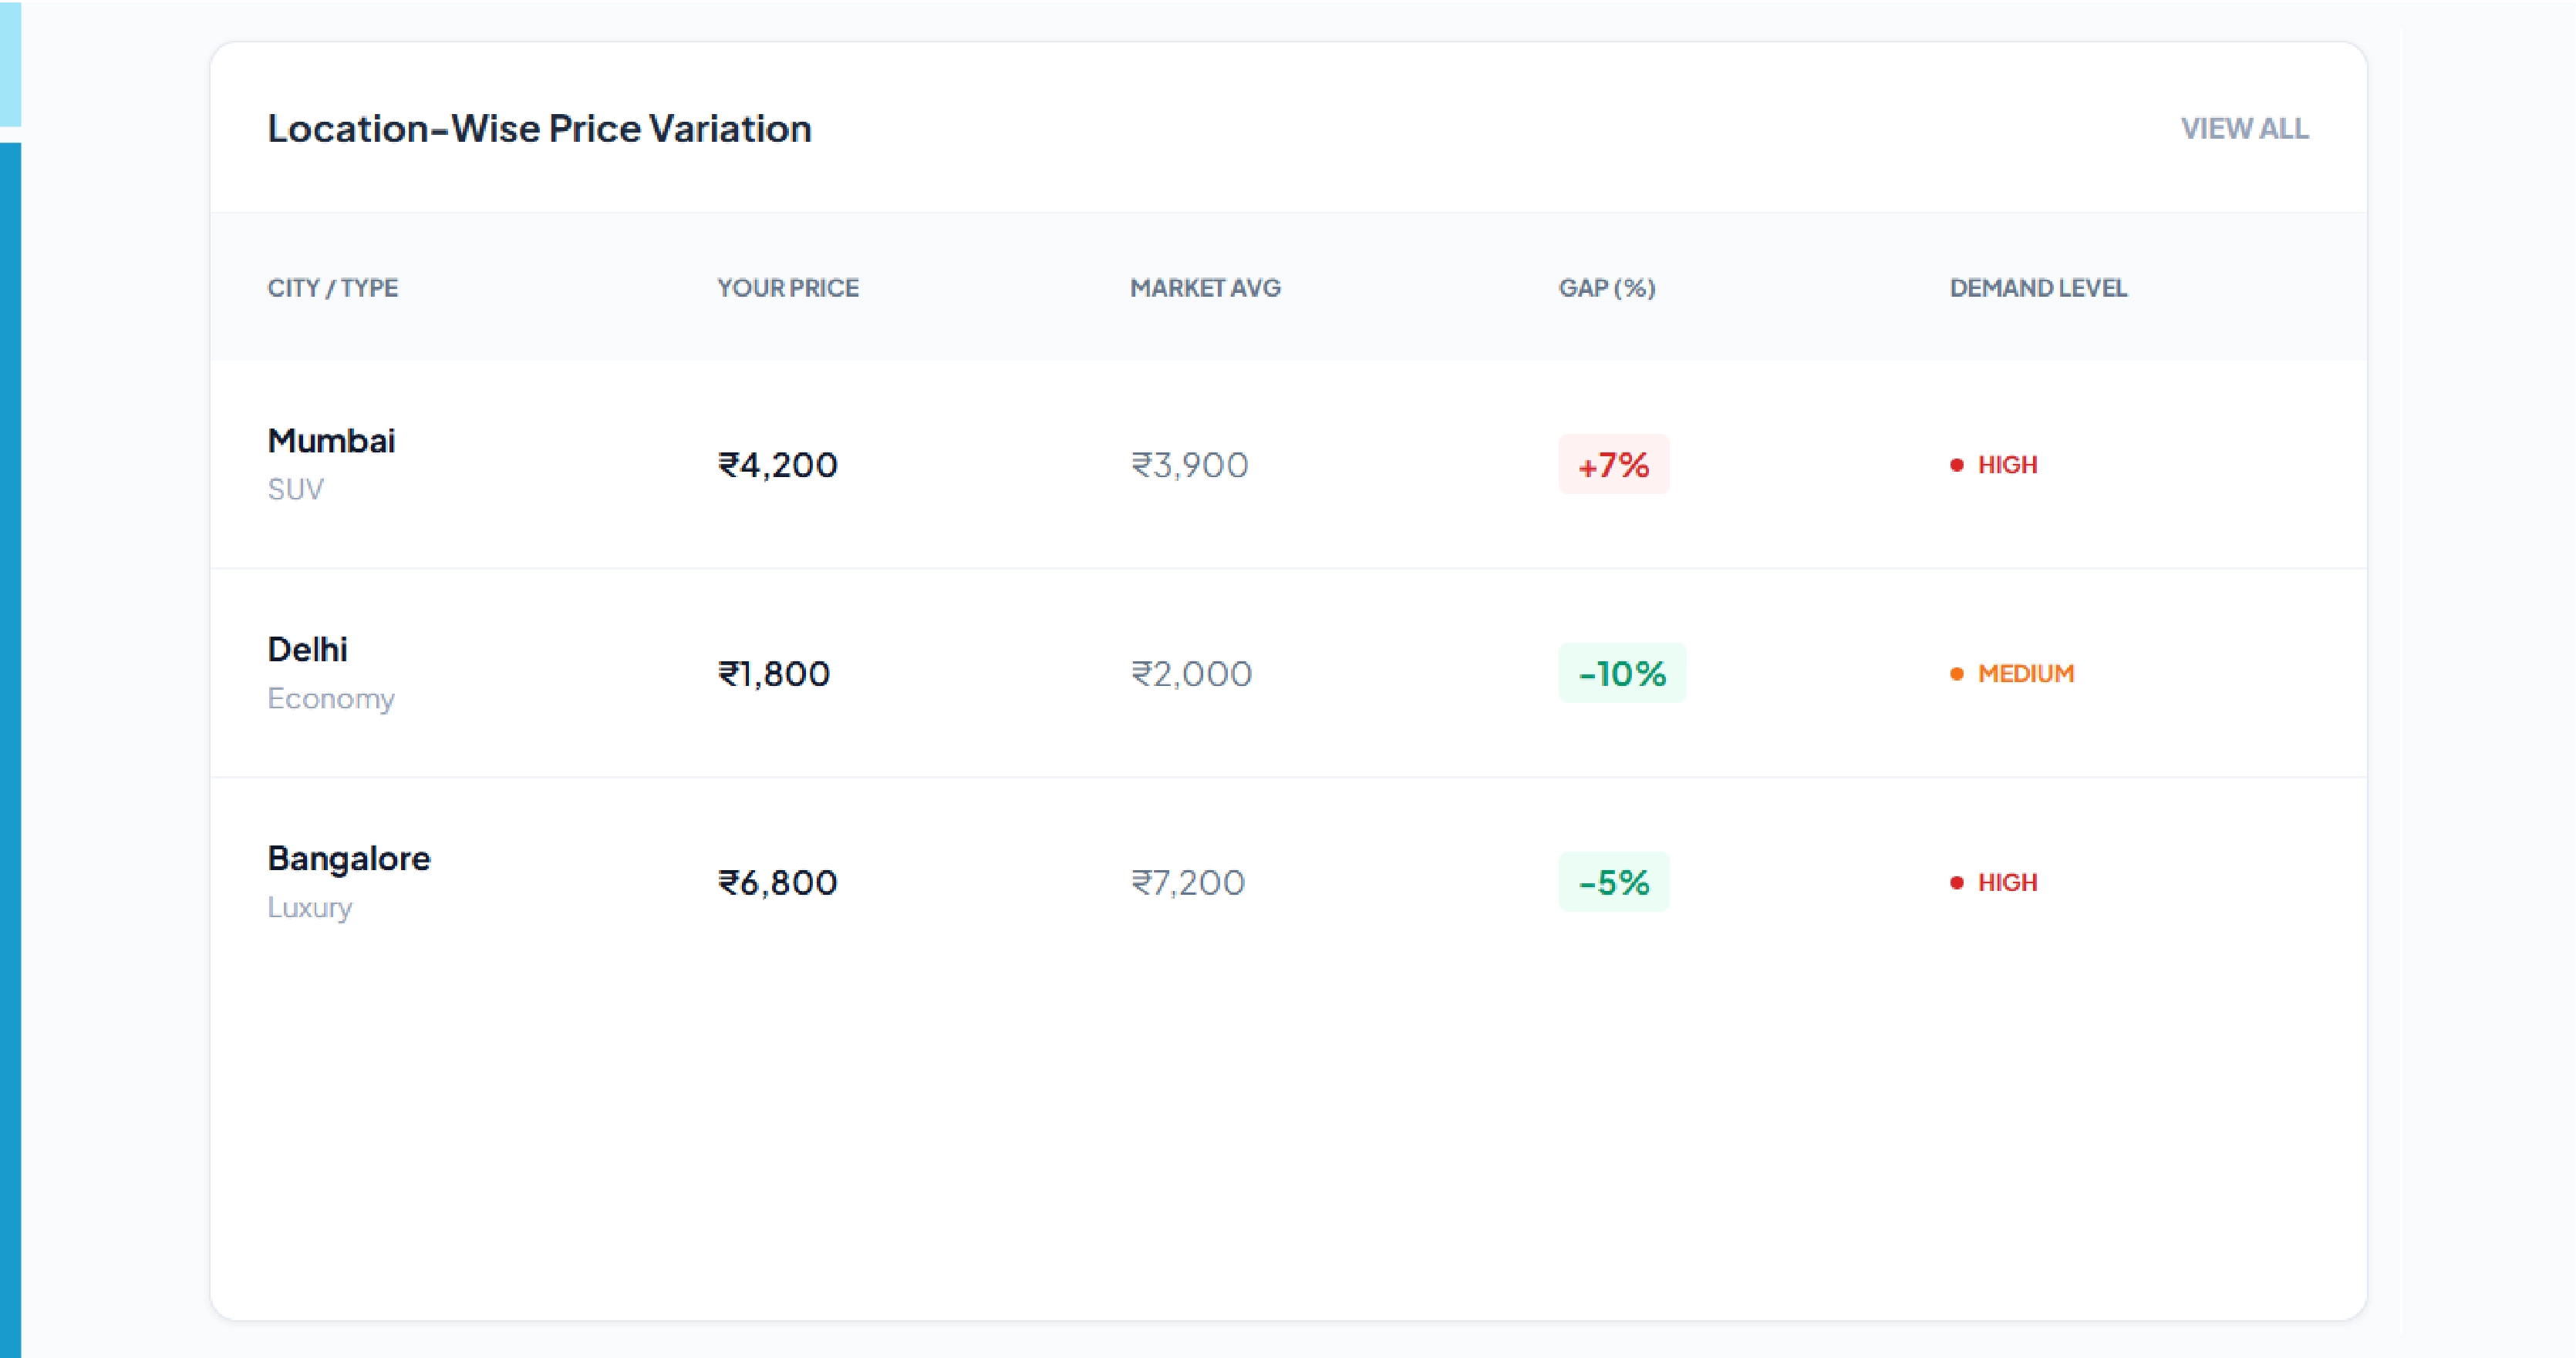
Task: Click the MARKET AVG column header
Action: [x=1205, y=289]
